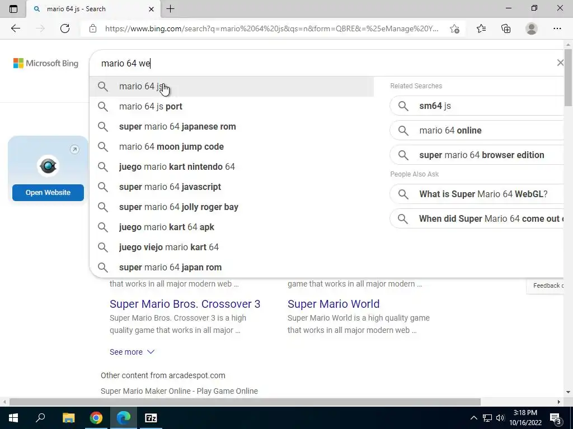Screen dimensions: 573x429
Task: Open the tab actions menu icon
Action: pyautogui.click(x=13, y=9)
